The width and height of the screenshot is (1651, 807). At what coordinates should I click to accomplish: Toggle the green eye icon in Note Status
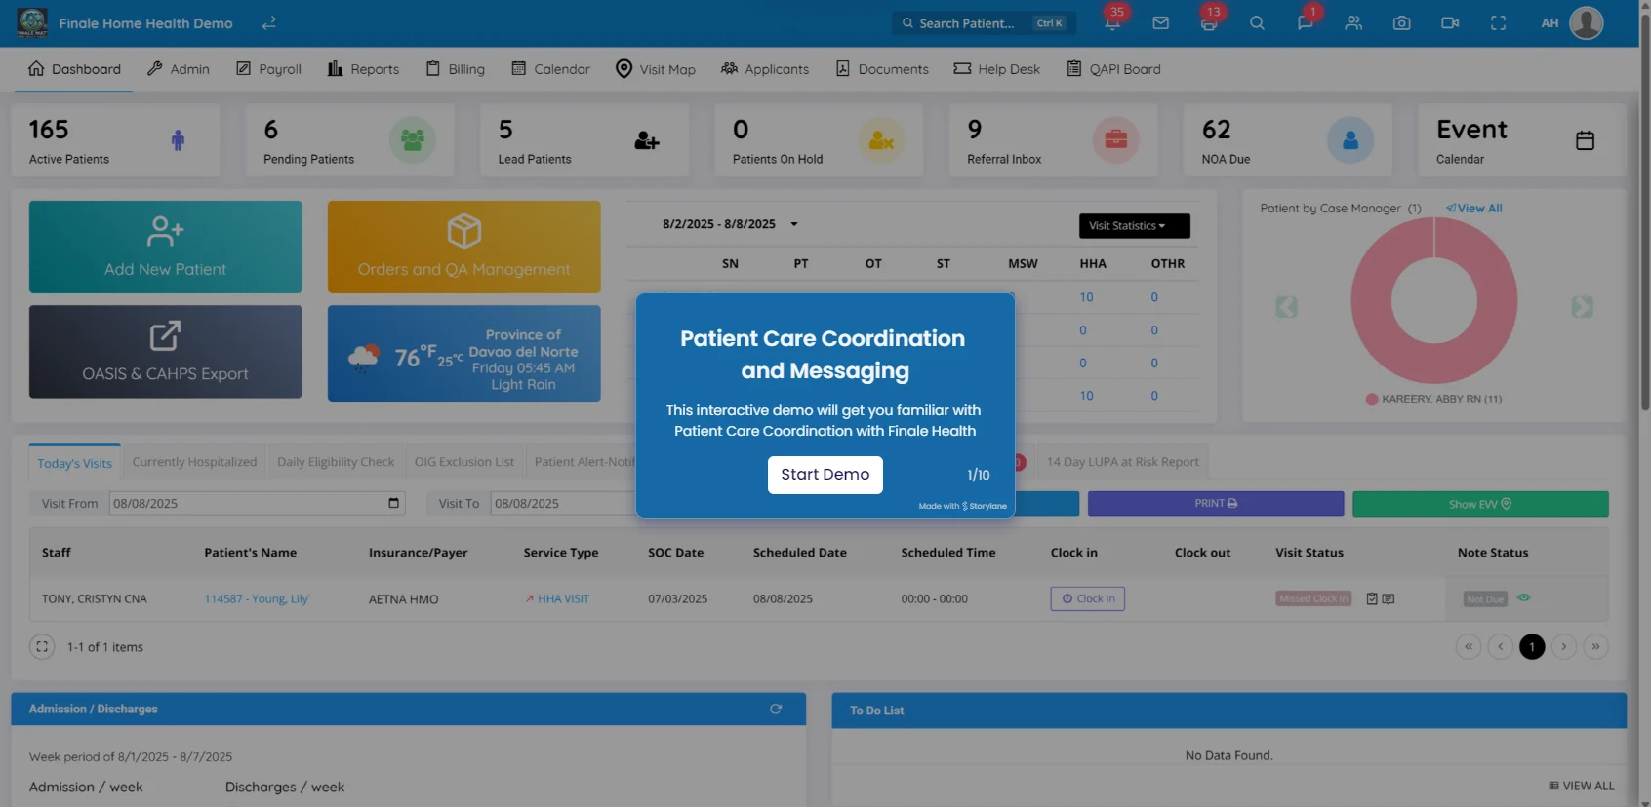tap(1523, 597)
